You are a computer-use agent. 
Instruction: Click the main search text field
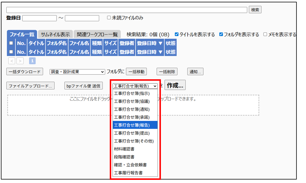[126, 10]
